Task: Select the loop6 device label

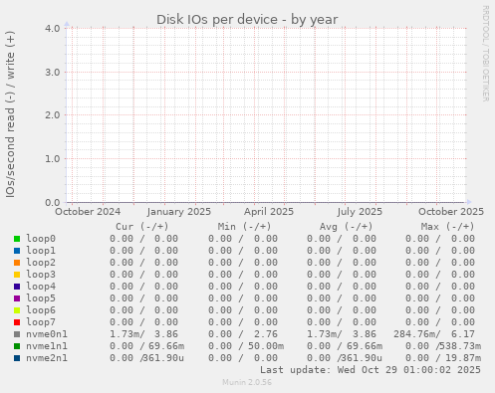Action: 41,310
